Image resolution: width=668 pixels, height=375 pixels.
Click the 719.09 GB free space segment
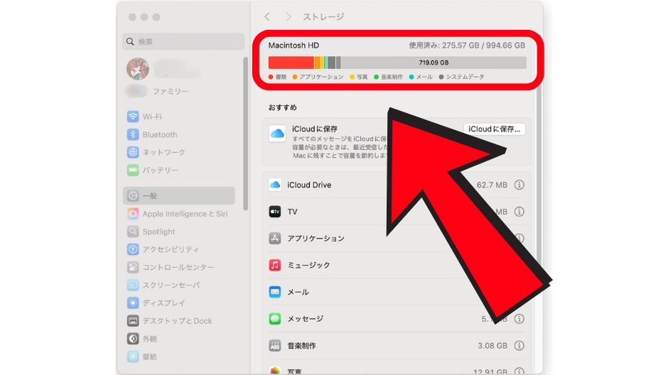pos(433,62)
